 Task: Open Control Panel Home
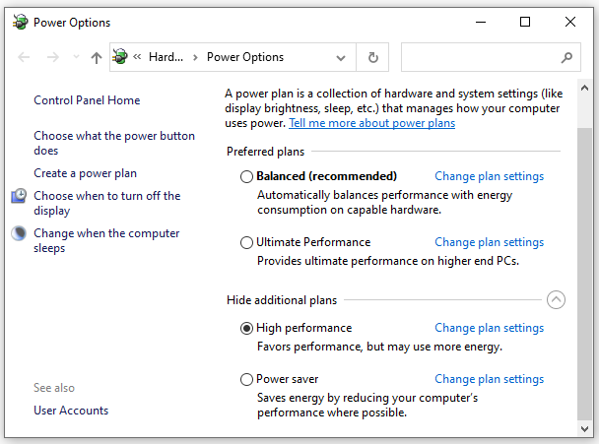tap(87, 100)
